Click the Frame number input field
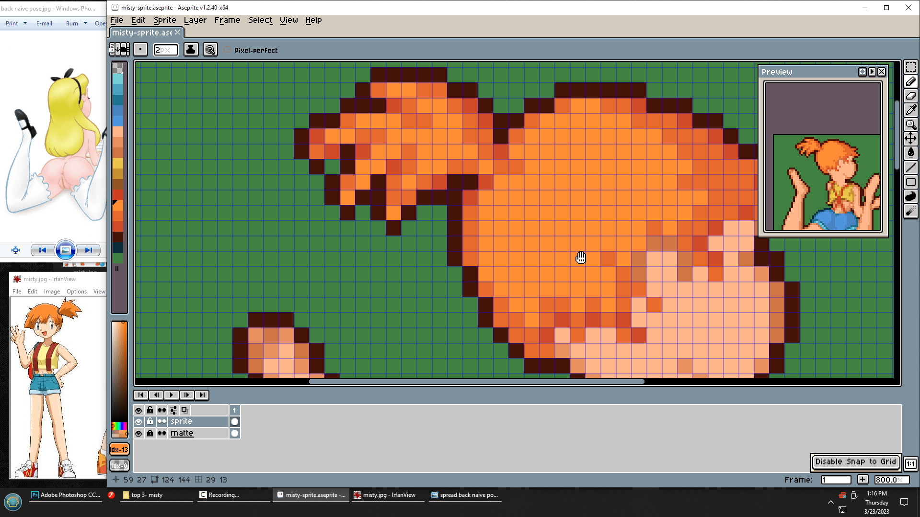 coord(835,480)
